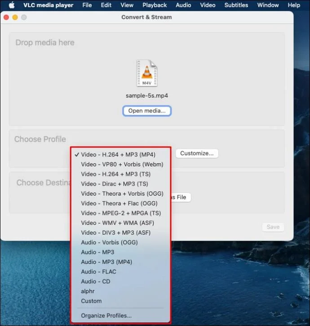Open the Help menu
310x326 pixels.
(x=294, y=5)
